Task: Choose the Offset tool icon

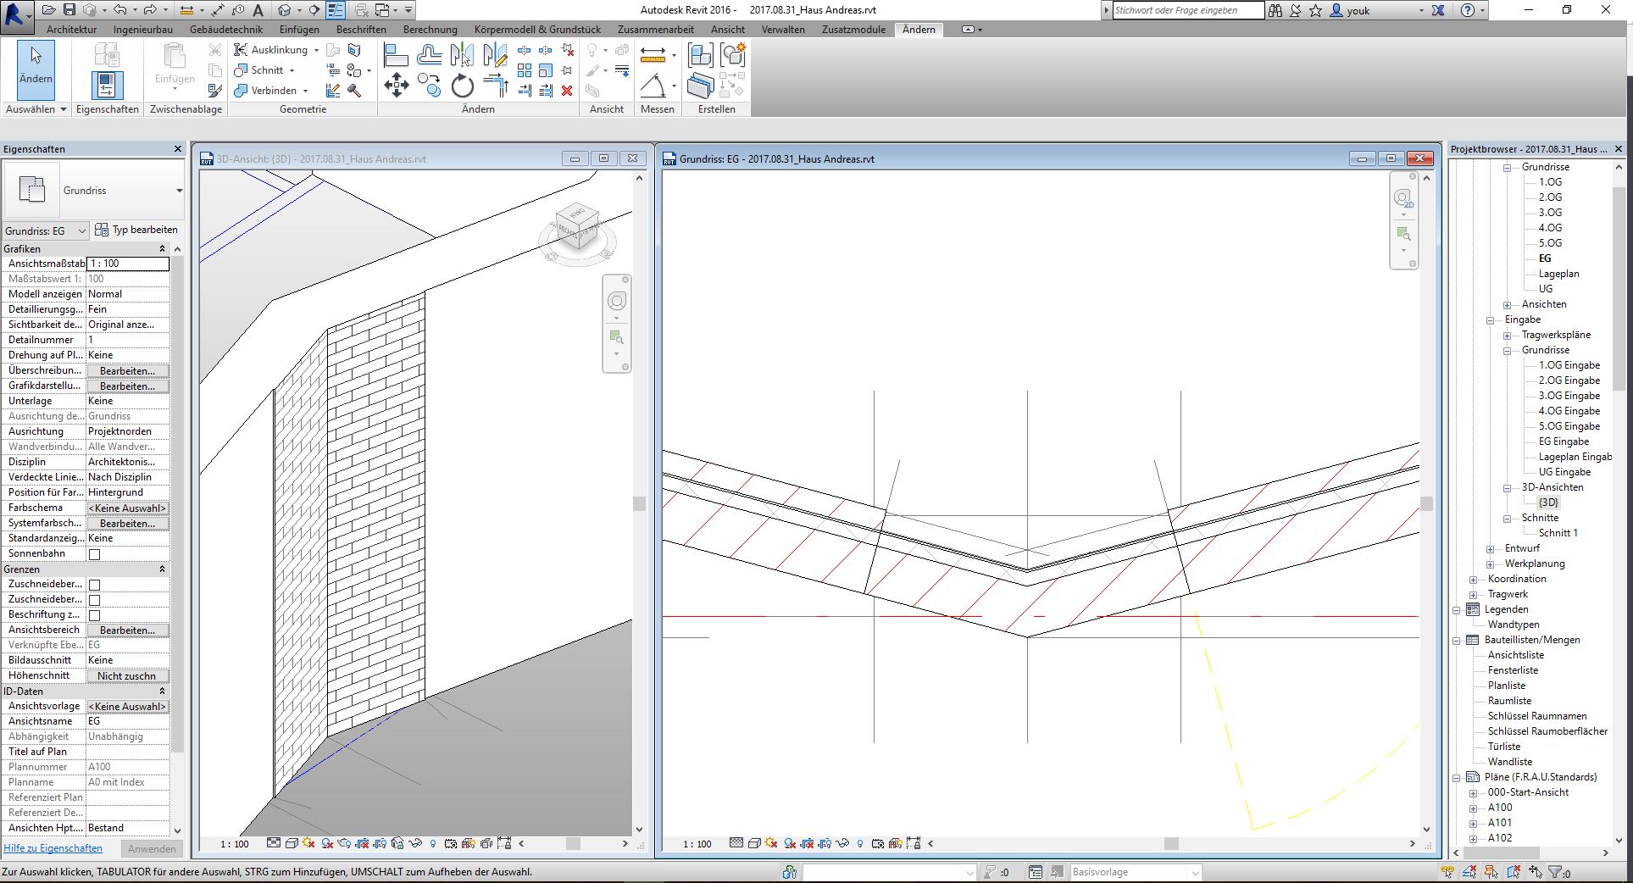Action: [x=430, y=56]
